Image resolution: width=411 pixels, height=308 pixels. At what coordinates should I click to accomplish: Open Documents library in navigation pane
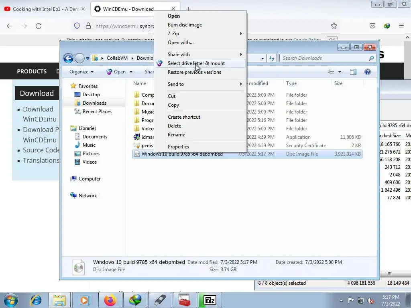(95, 136)
